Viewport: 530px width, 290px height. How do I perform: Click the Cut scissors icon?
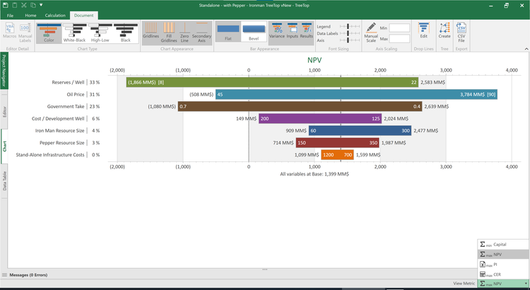23,5
